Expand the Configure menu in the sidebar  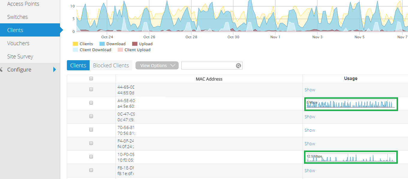19,69
